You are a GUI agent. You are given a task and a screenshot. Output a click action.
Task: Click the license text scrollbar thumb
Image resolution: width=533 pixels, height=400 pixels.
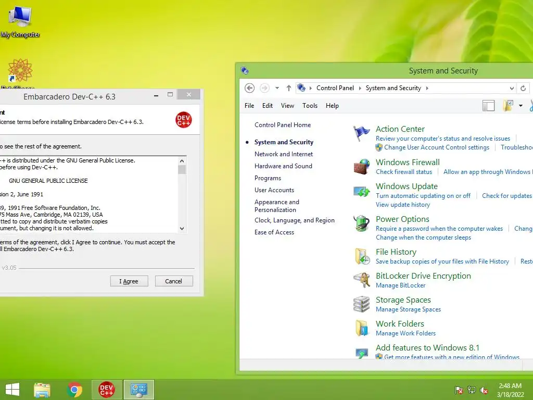tap(182, 169)
